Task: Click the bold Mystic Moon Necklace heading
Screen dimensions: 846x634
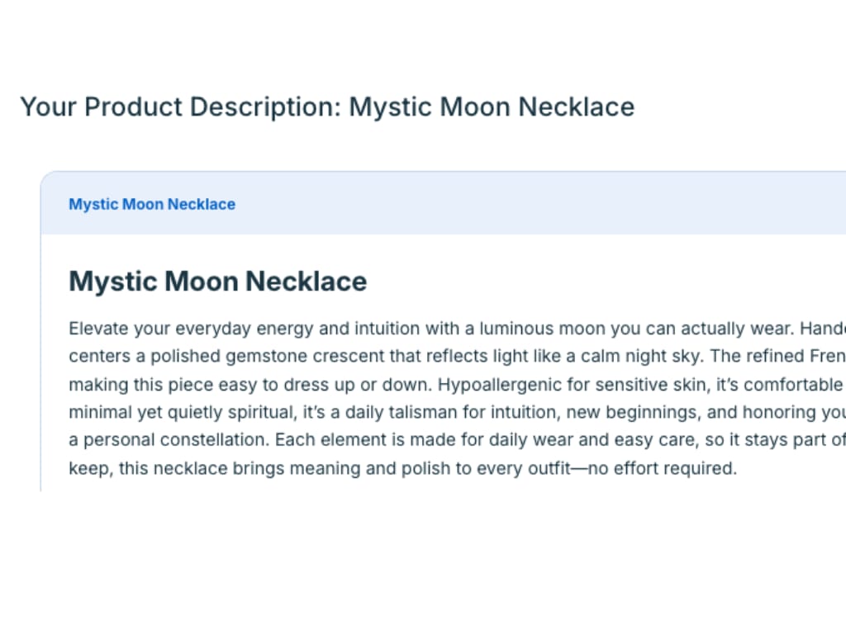Action: (x=217, y=281)
